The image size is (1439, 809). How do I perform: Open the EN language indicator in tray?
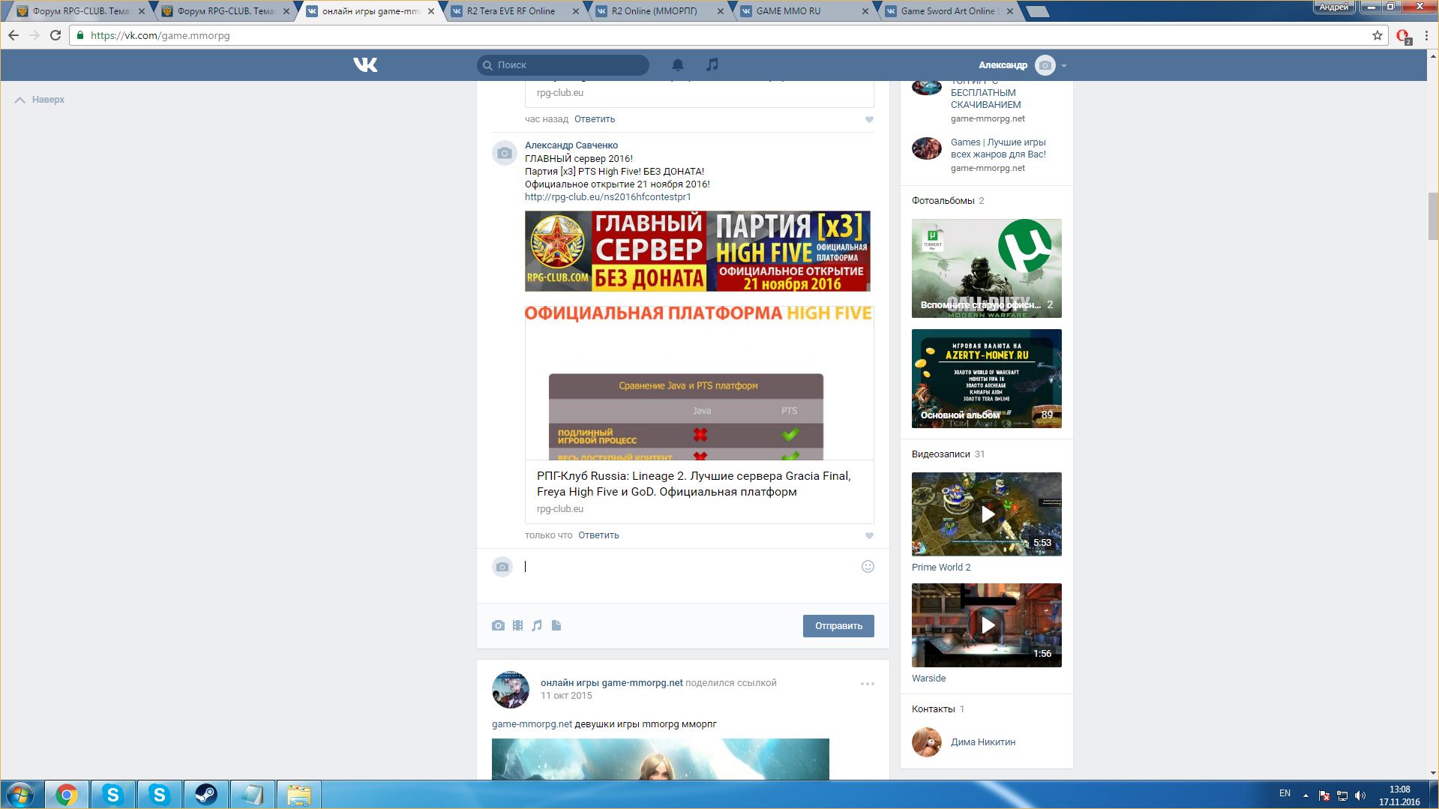[x=1285, y=794]
